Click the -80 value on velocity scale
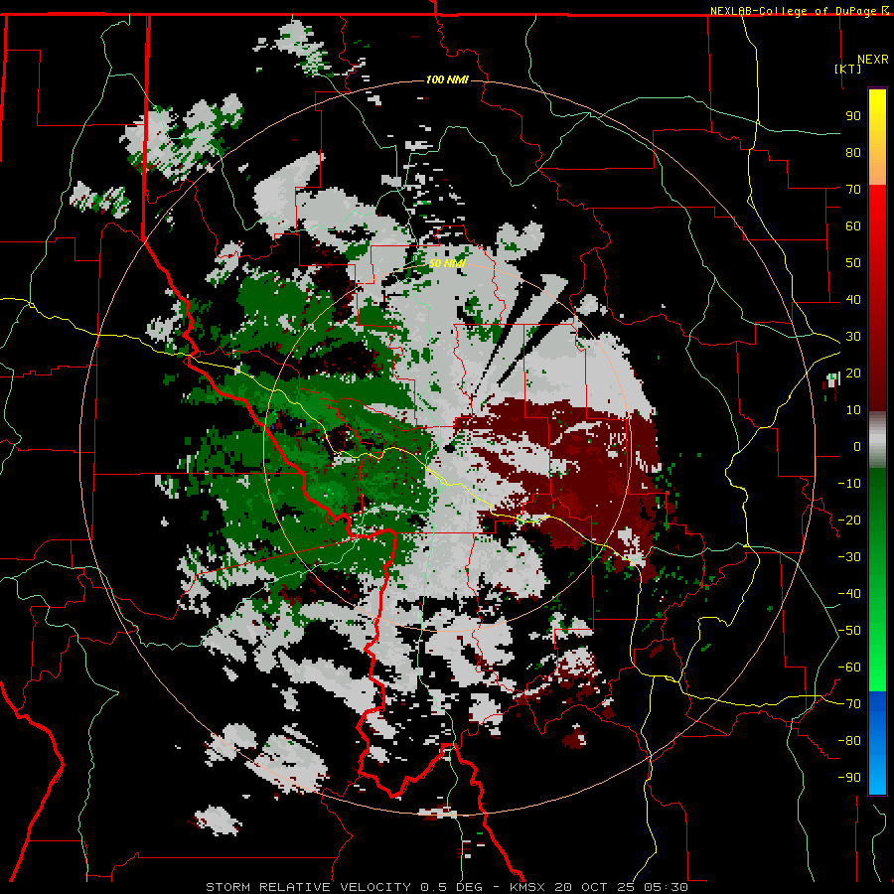The width and height of the screenshot is (894, 894). (849, 741)
